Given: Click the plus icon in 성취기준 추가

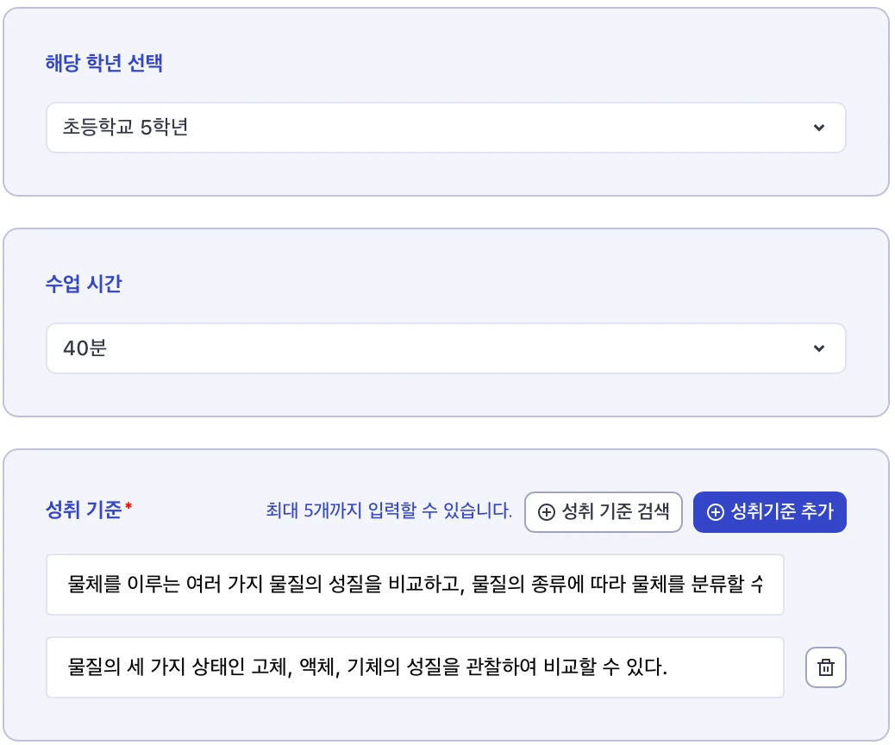Looking at the screenshot, I should pos(715,512).
